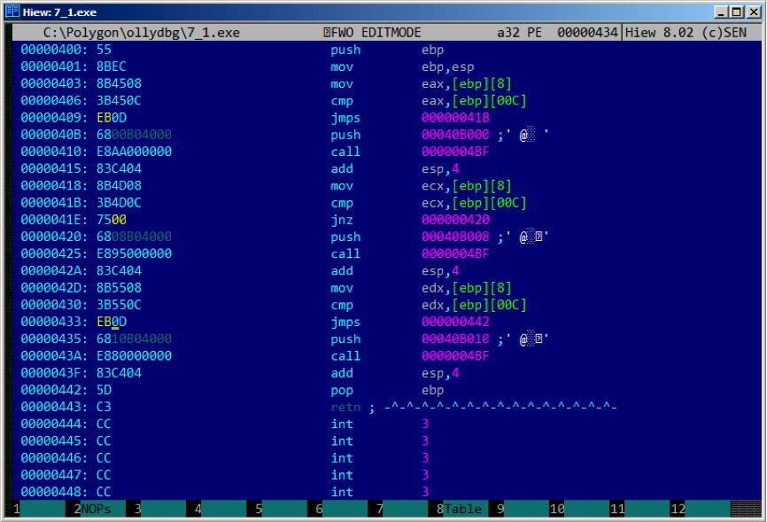
Task: Click pop ebp line at 00000442
Action: [232, 390]
